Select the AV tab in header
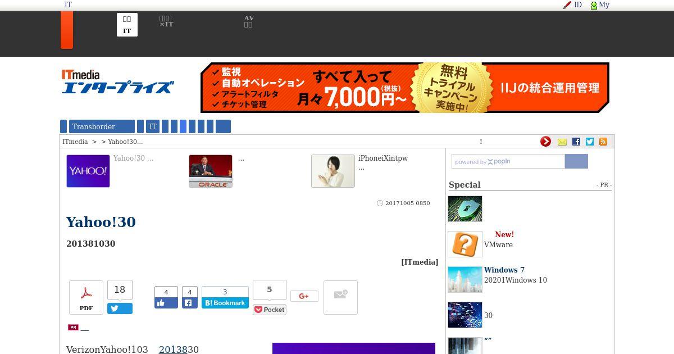 tap(249, 21)
